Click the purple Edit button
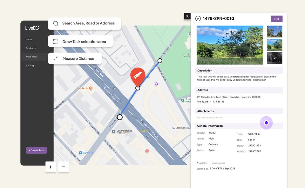The width and height of the screenshot is (305, 188). coord(277,19)
